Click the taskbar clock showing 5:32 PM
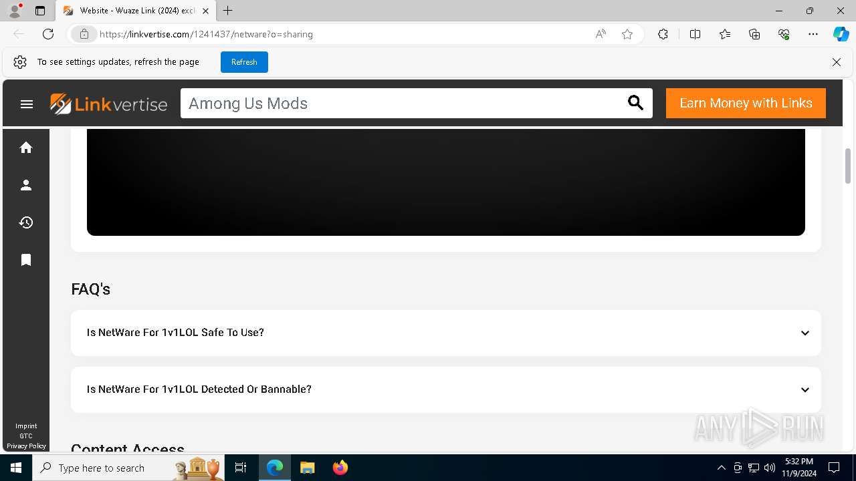Screen dimensions: 856x481 tap(799, 468)
